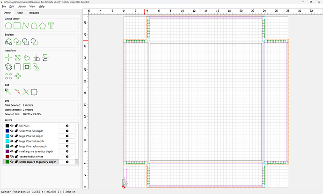Open settings for small V to full depth layer

point(67,131)
